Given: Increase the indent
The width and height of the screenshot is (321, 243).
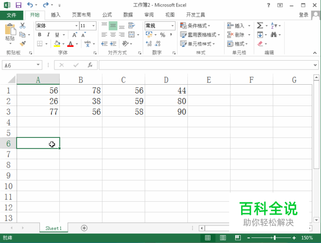Looking at the screenshot, I should point(113,44).
